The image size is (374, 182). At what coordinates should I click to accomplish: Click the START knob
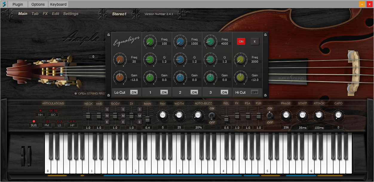point(302,115)
